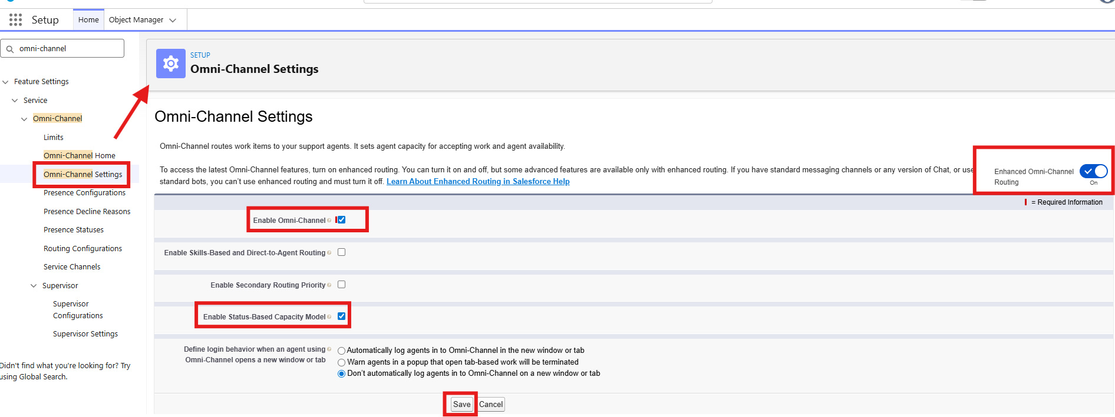This screenshot has width=1115, height=417.
Task: Uncheck the Enable Omni-Channel checkbox
Action: 341,220
